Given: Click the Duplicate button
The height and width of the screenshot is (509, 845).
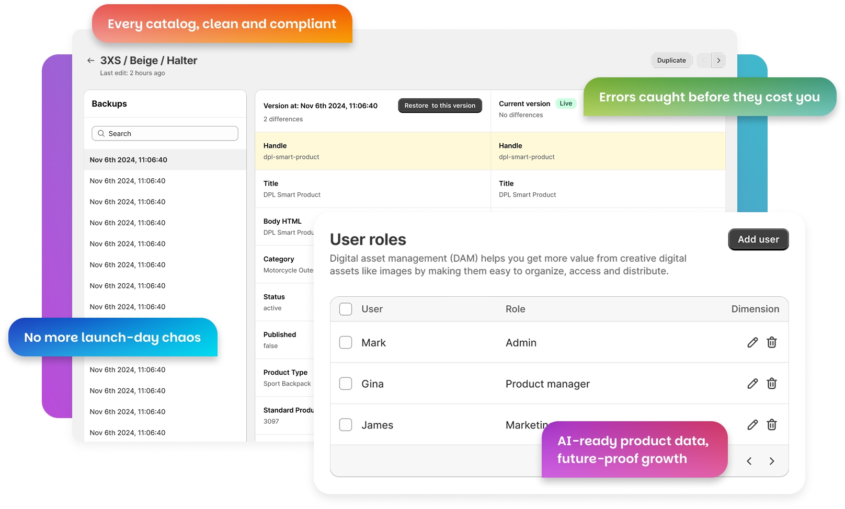Looking at the screenshot, I should tap(671, 61).
